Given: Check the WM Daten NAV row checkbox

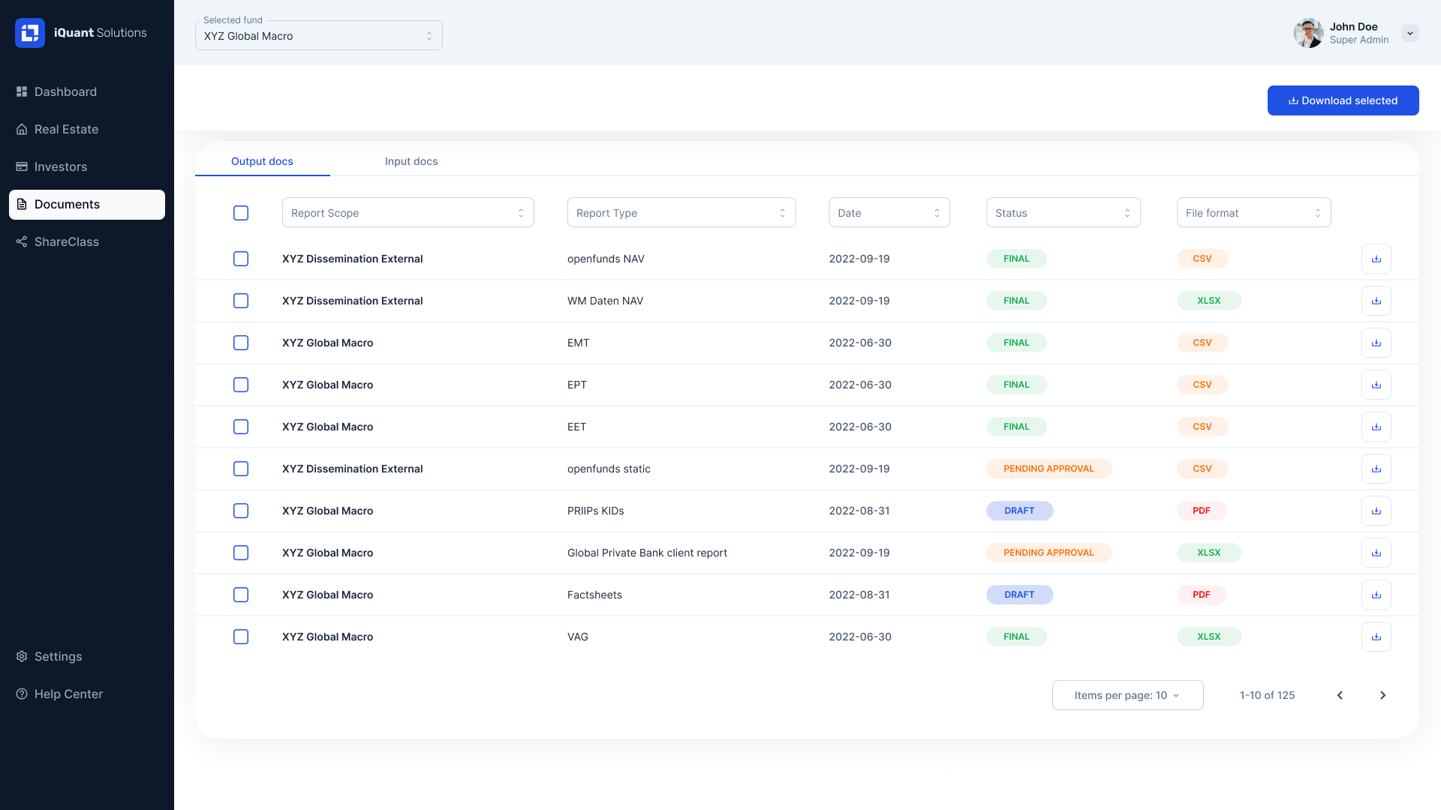Looking at the screenshot, I should click(241, 301).
